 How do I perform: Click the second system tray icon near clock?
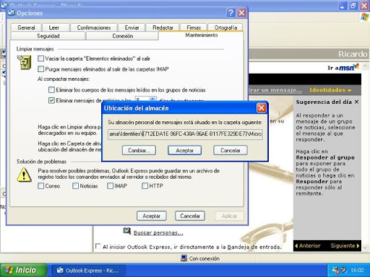point(344,270)
